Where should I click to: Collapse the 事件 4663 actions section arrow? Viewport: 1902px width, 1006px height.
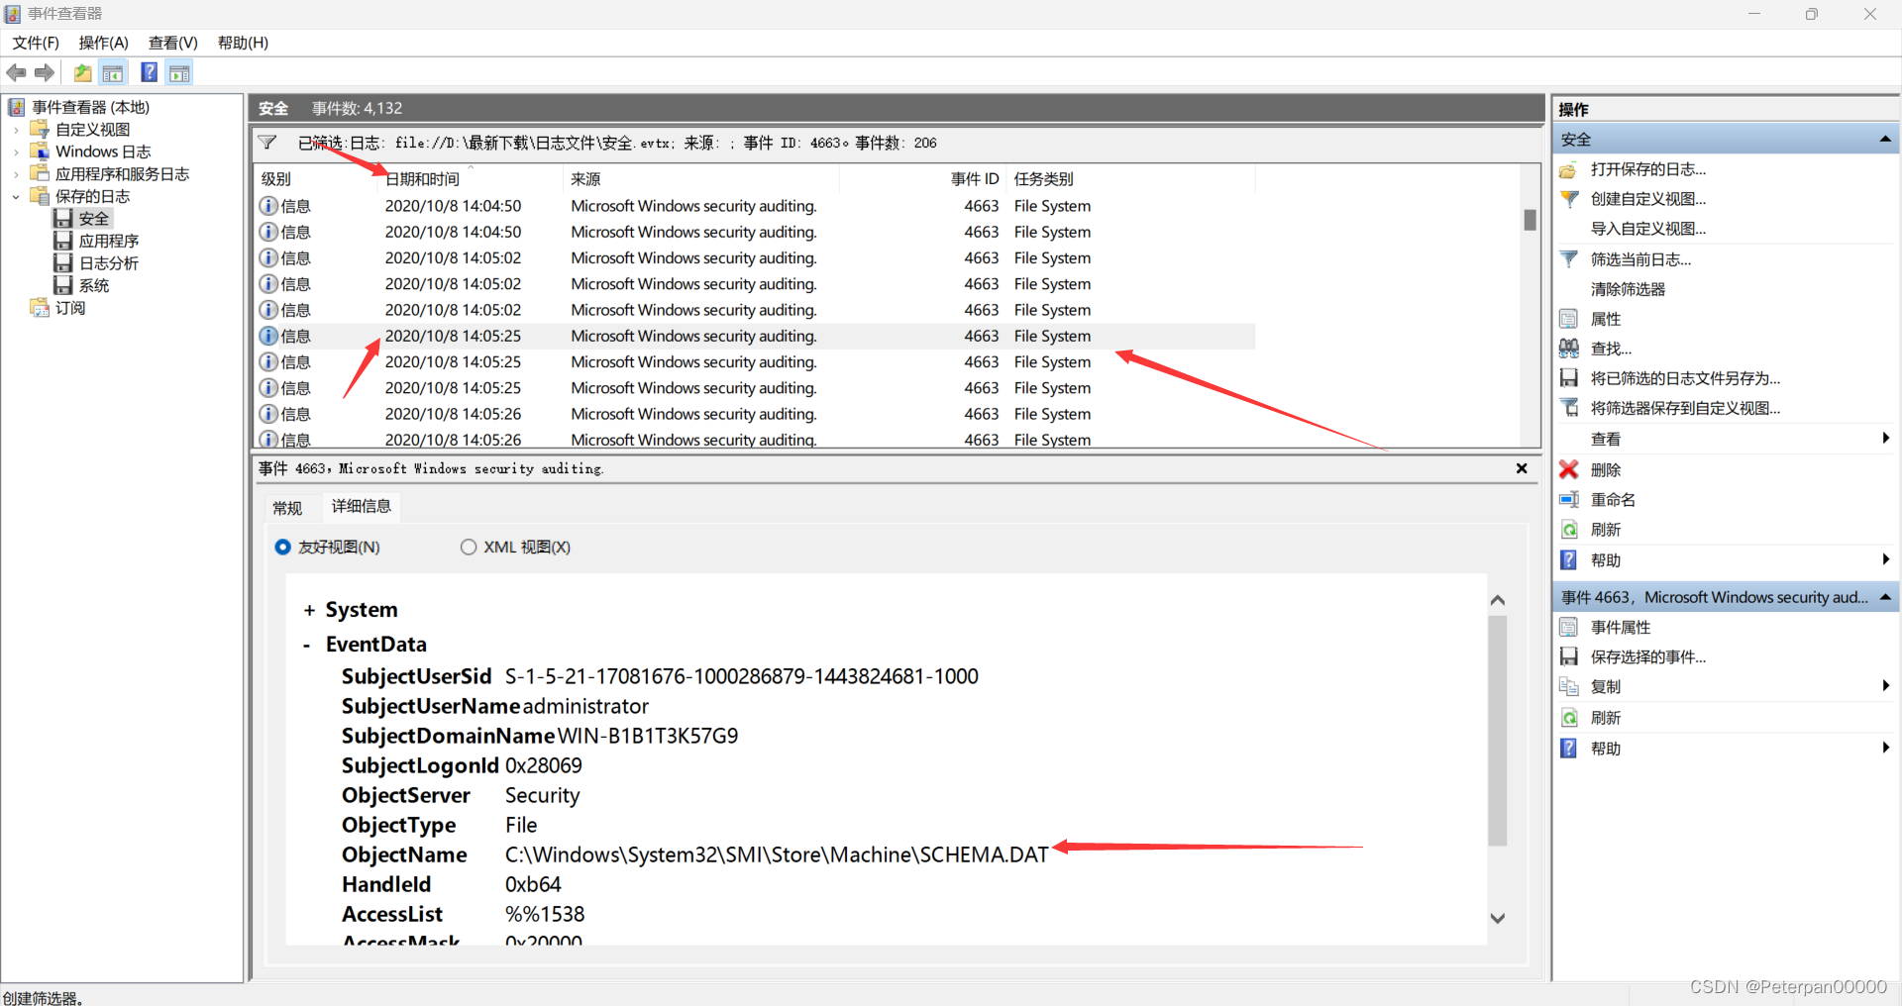[1884, 597]
